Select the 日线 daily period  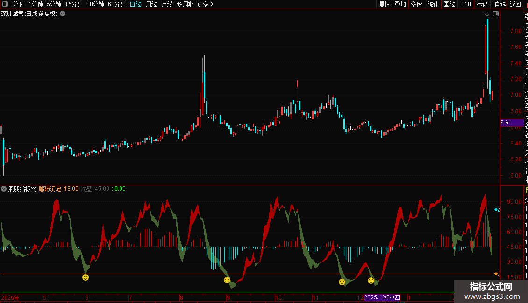coord(136,4)
